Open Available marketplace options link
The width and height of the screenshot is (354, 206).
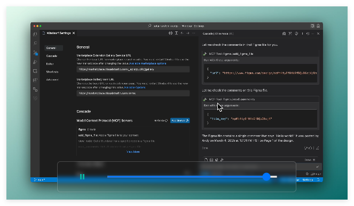click(x=148, y=63)
